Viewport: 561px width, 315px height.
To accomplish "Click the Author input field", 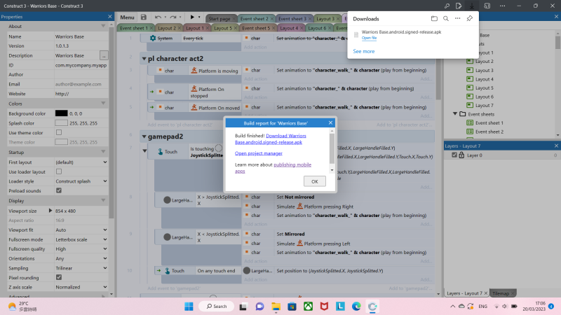I will 81,75.
